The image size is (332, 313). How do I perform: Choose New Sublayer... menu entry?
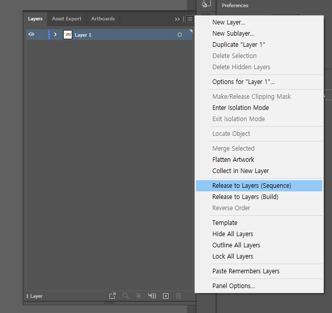(x=259, y=34)
